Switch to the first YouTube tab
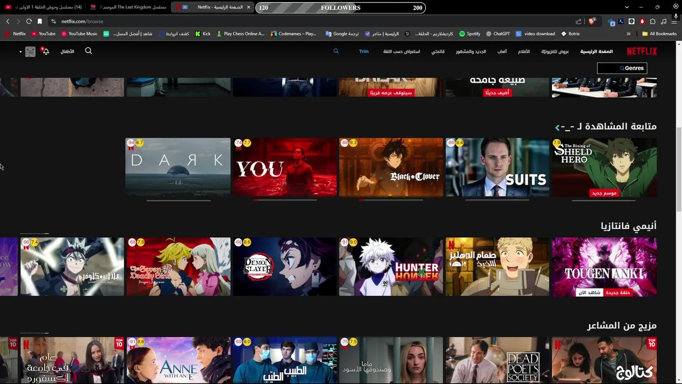The height and width of the screenshot is (384, 682). 43,7
